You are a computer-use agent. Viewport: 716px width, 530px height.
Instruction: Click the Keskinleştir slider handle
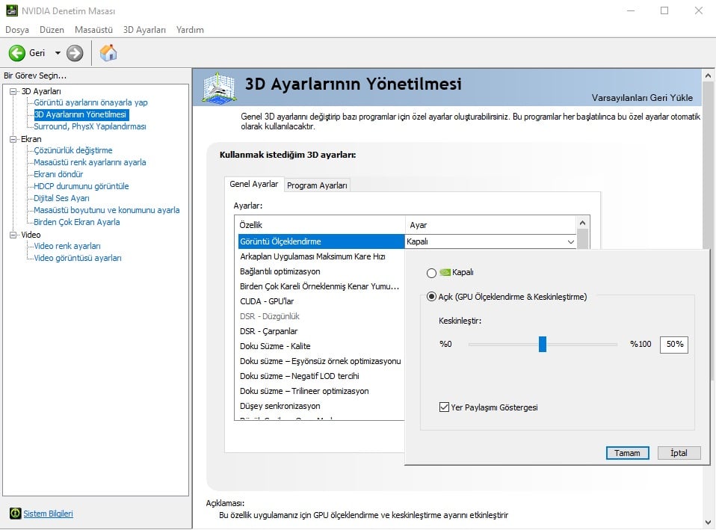pos(543,344)
